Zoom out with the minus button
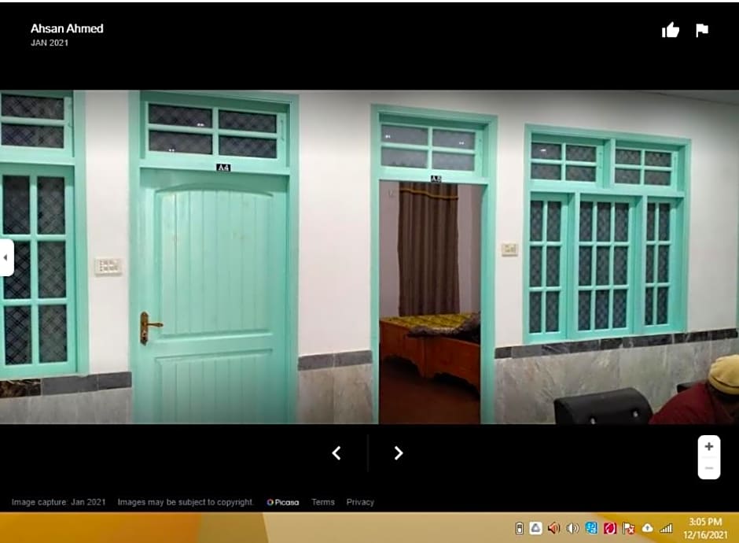The width and height of the screenshot is (739, 543). (x=709, y=468)
